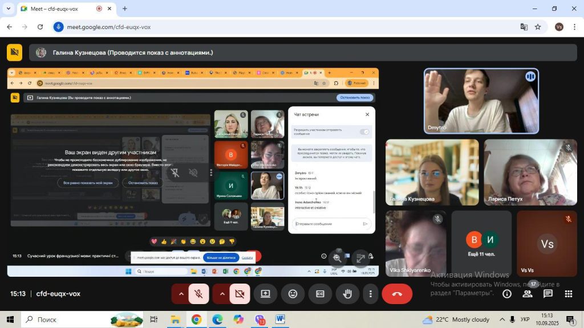
Task: Reload the Meet page
Action: coord(40,27)
